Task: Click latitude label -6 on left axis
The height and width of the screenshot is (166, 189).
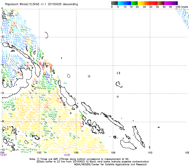Action: pyautogui.click(x=2, y=93)
